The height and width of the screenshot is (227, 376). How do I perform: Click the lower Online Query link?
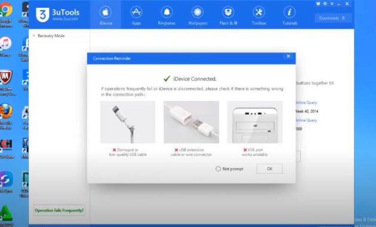tap(306, 120)
